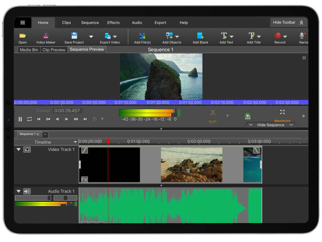Toggle loop playback button
This screenshot has width=322, height=242.
[x=29, y=119]
